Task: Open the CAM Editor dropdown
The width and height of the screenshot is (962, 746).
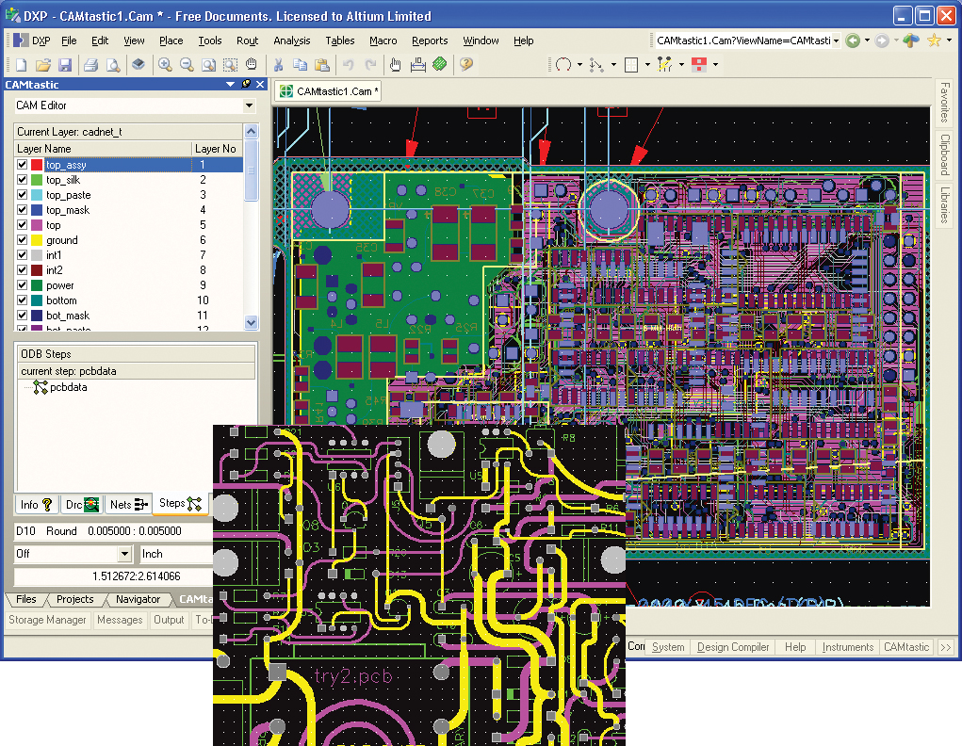Action: (x=250, y=105)
